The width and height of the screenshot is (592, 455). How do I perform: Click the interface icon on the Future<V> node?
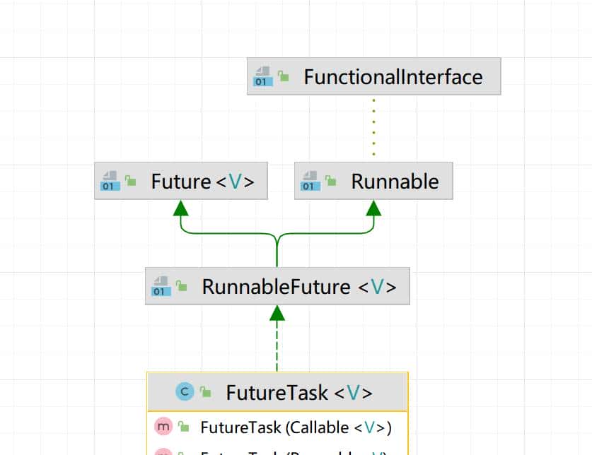110,181
